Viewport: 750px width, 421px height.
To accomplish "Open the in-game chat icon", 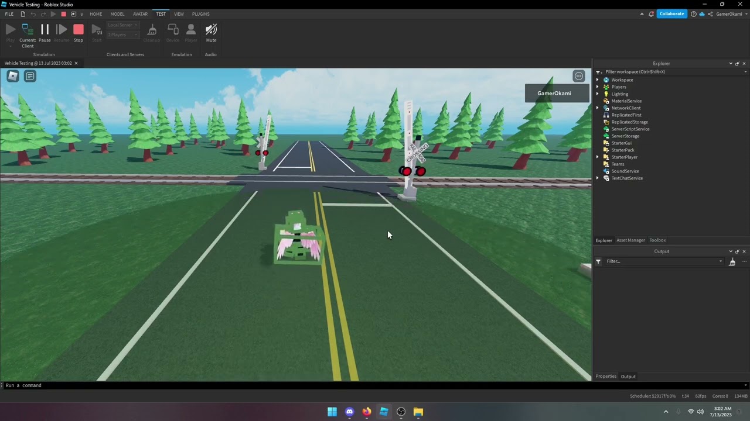I will coord(30,76).
